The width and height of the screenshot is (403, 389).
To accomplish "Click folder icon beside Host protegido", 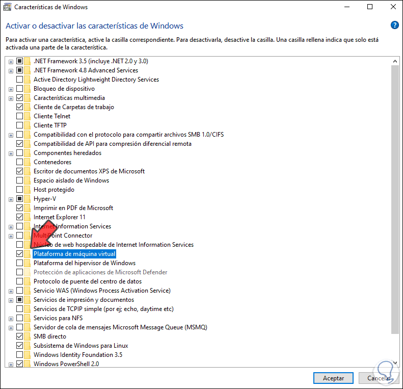I will [x=27, y=189].
